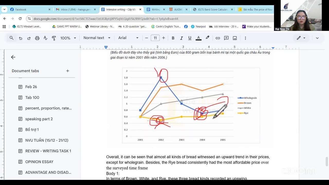Open the Cavin's English bookmark
The image size is (329, 185).
pyautogui.click(x=166, y=26)
